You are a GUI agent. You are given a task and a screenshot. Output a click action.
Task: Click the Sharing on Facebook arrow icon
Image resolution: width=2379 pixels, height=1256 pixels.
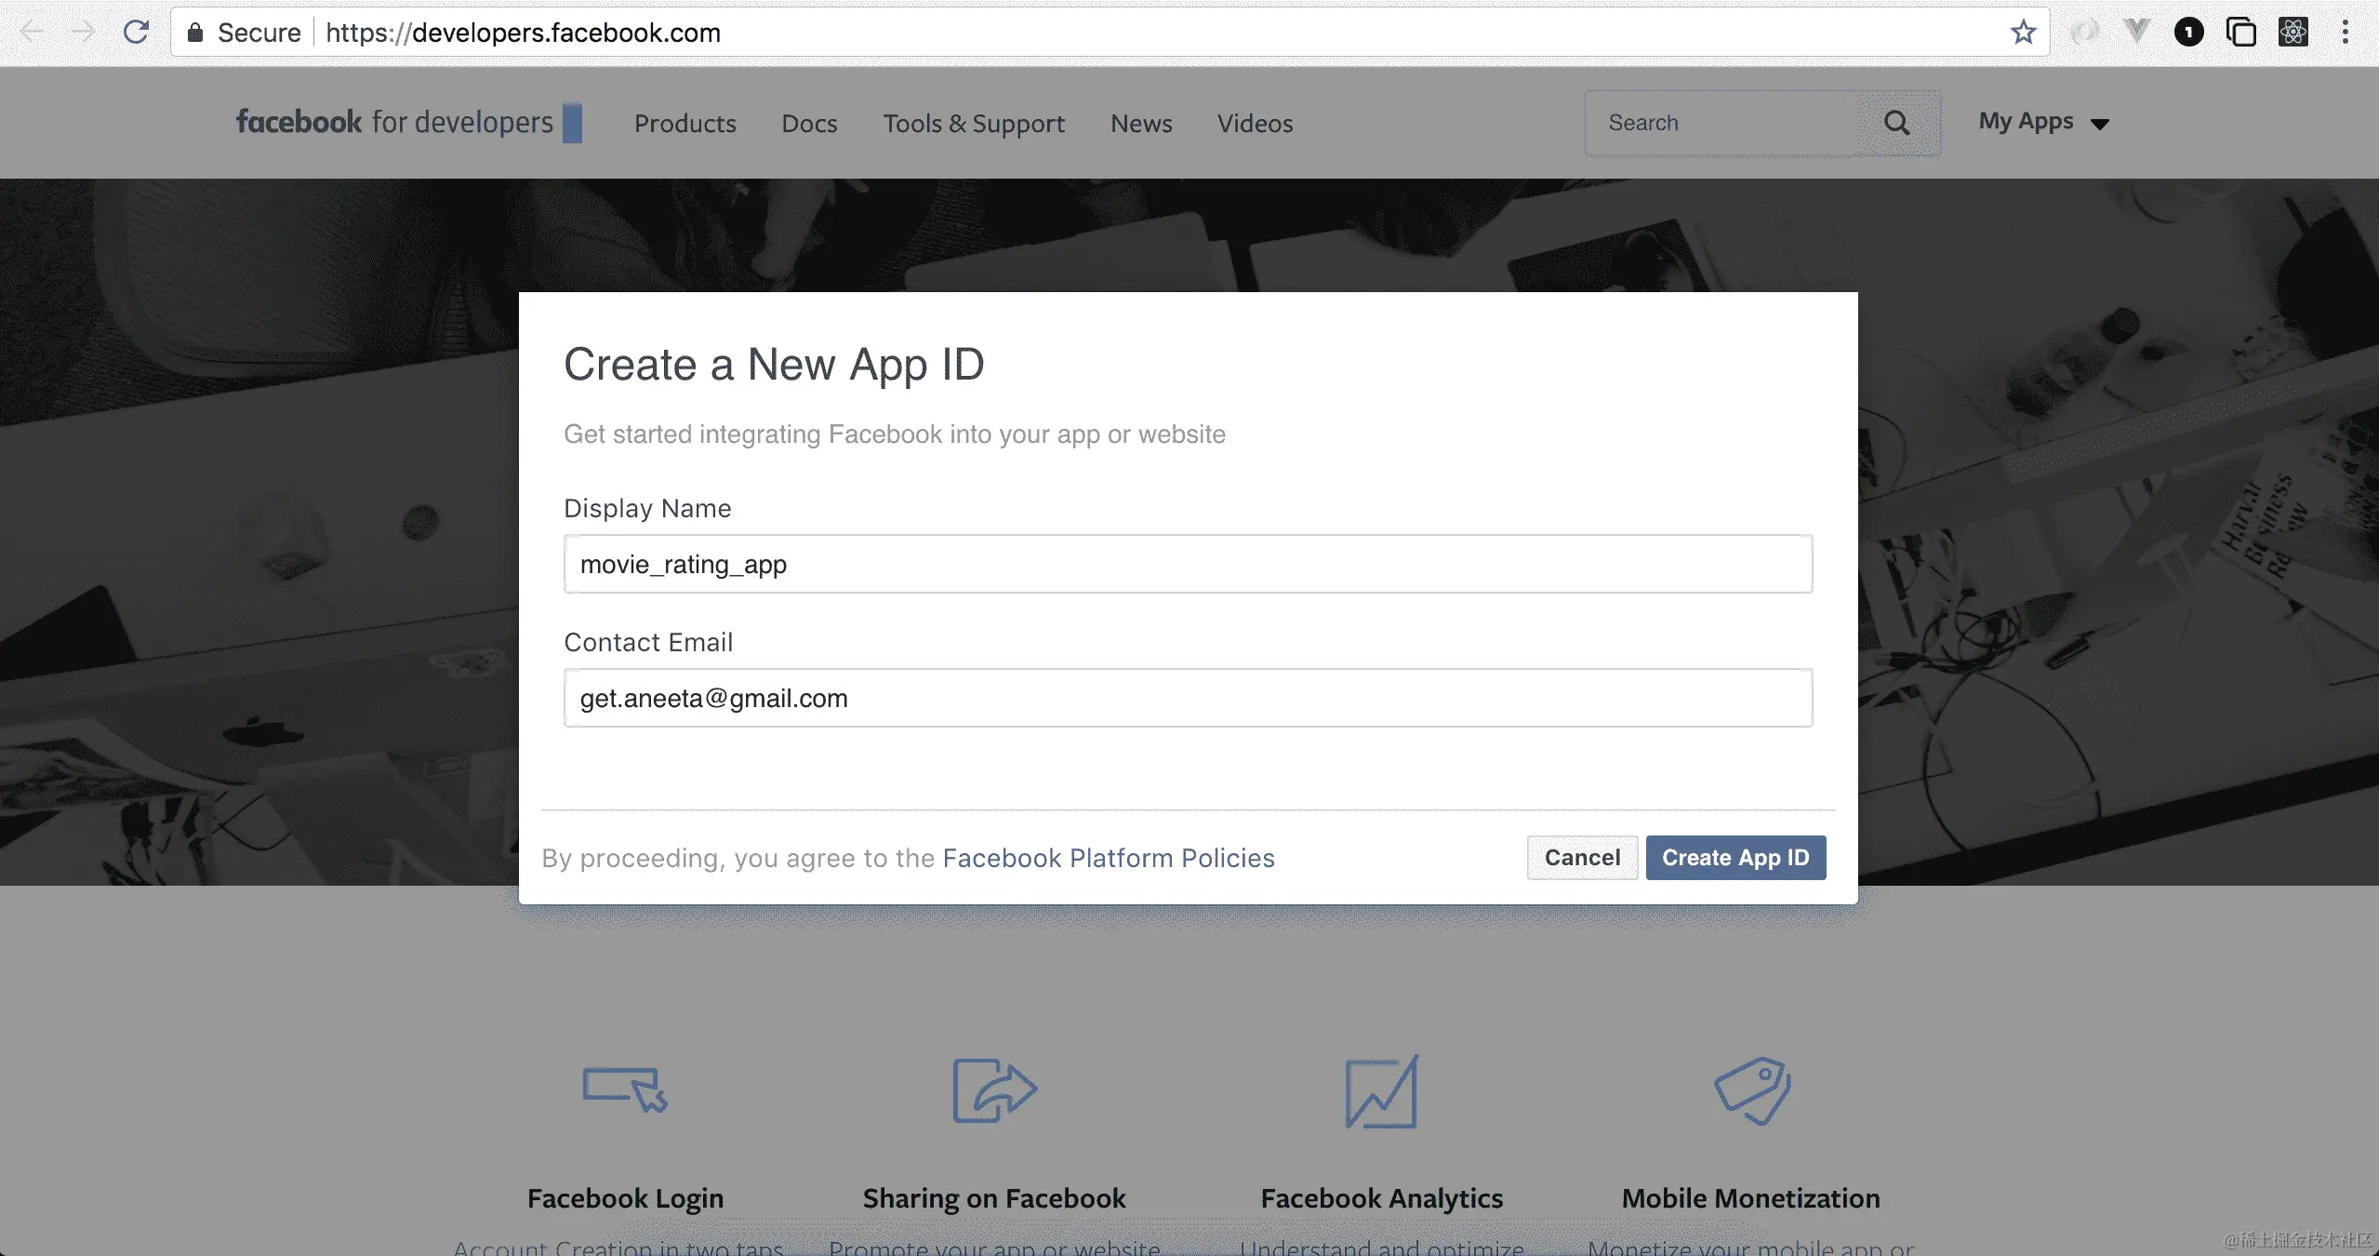click(994, 1089)
